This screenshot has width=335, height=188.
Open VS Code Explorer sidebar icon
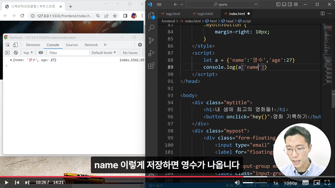(x=152, y=15)
